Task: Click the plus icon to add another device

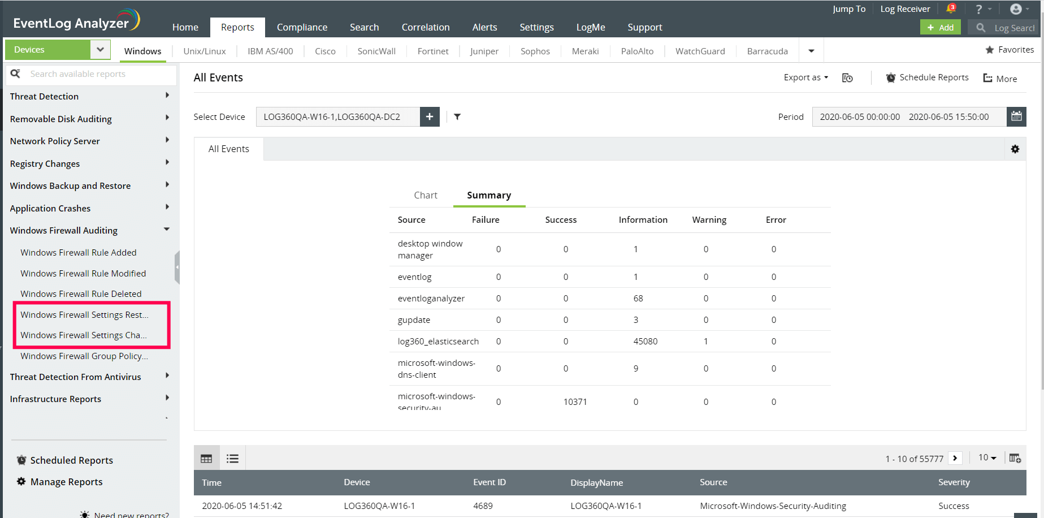Action: (430, 116)
